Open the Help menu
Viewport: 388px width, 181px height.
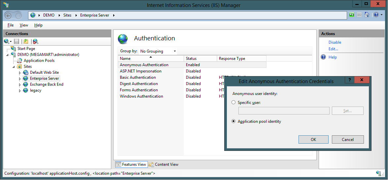tap(38, 25)
